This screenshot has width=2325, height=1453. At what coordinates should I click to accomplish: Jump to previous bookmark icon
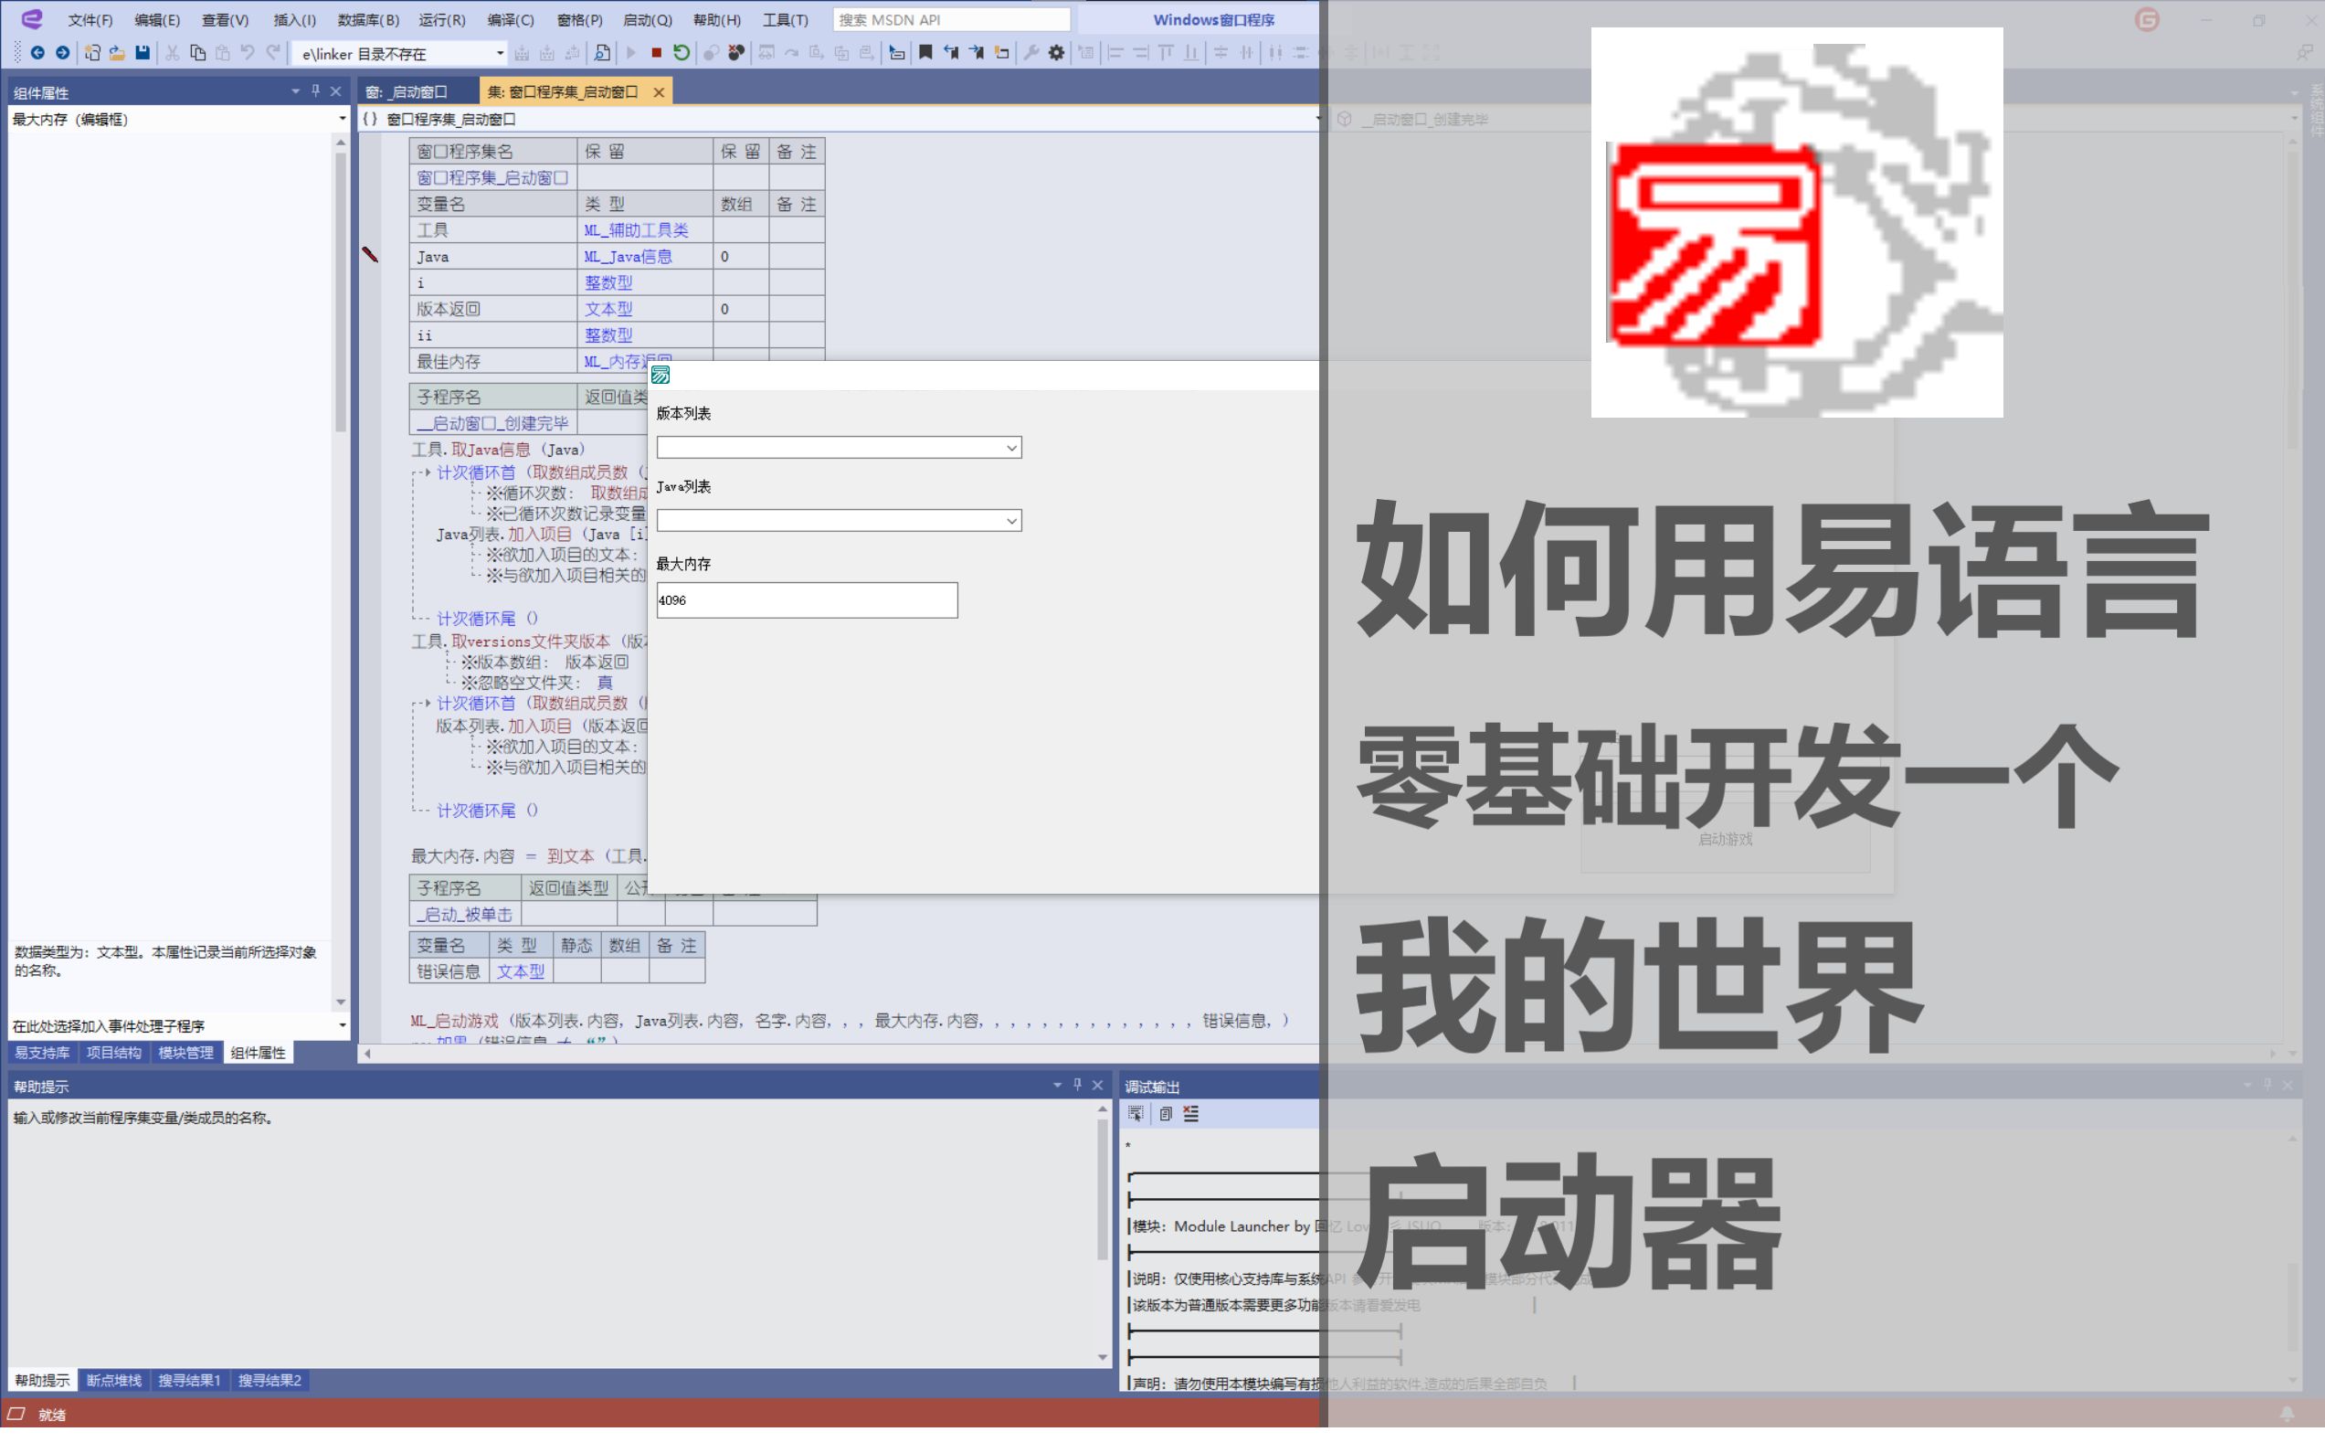951,53
